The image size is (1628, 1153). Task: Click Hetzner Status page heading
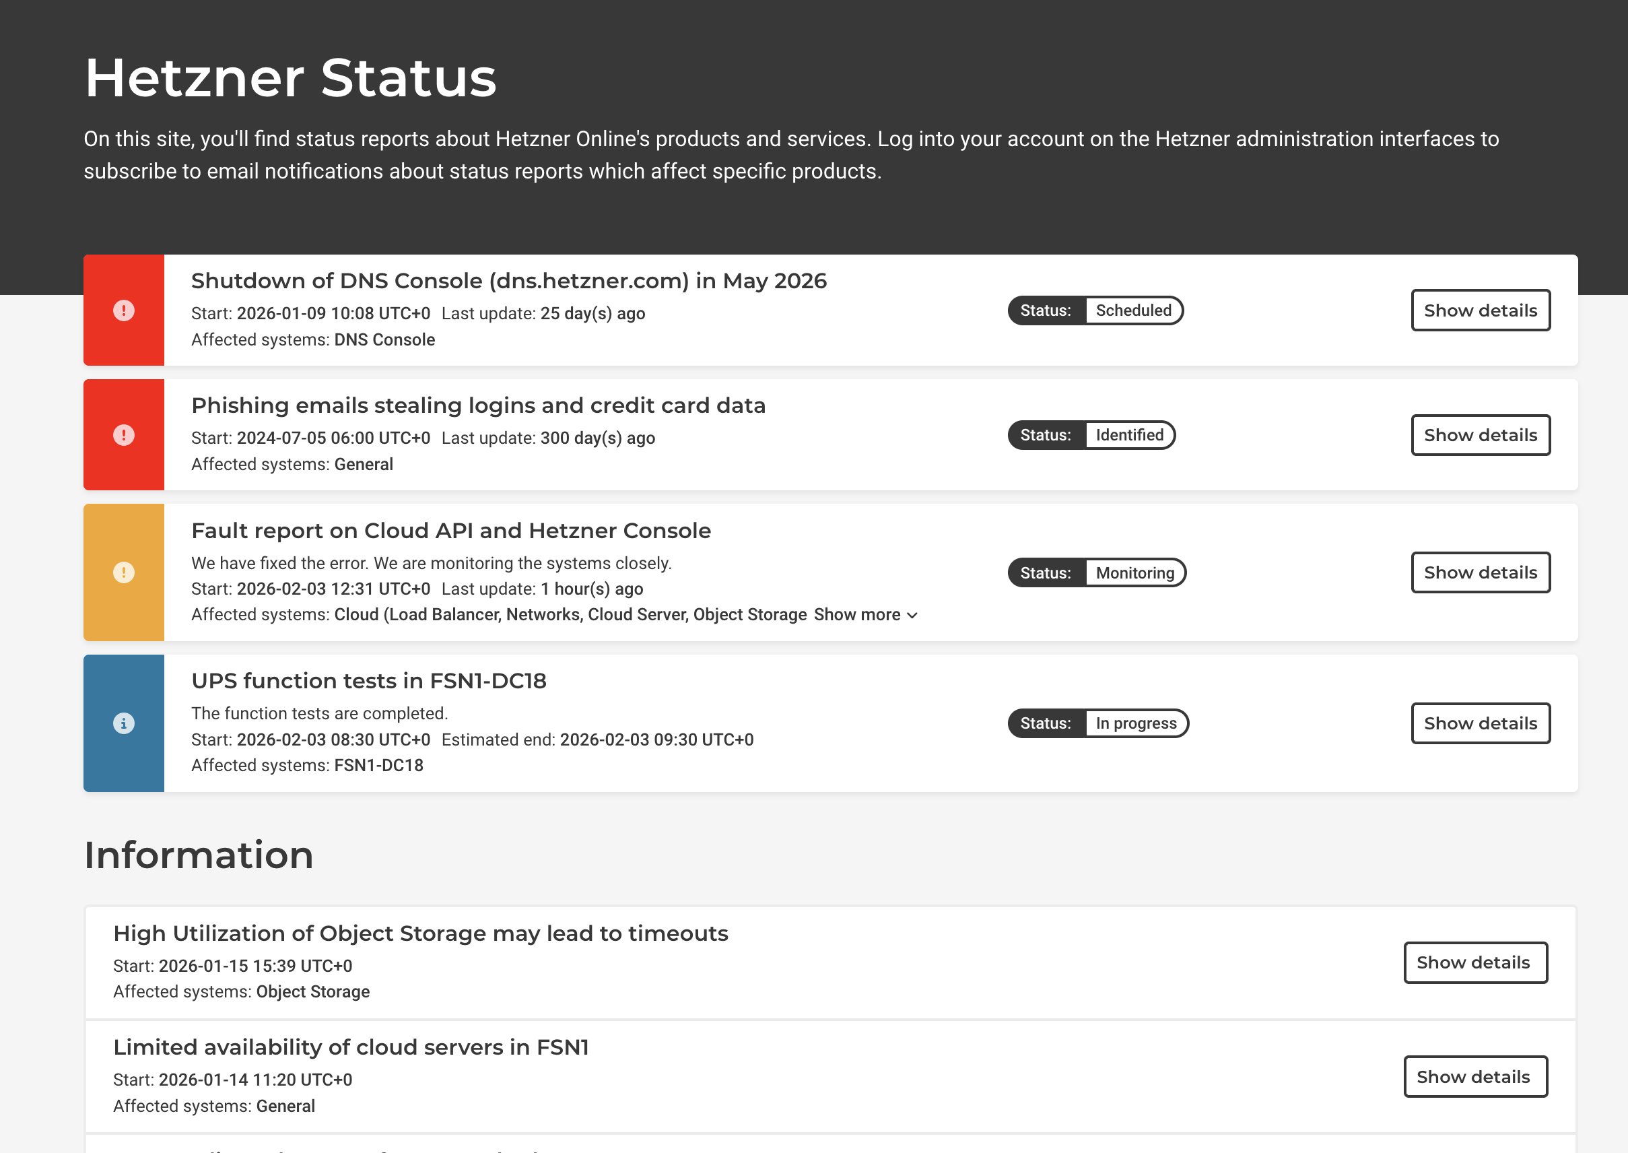point(290,78)
